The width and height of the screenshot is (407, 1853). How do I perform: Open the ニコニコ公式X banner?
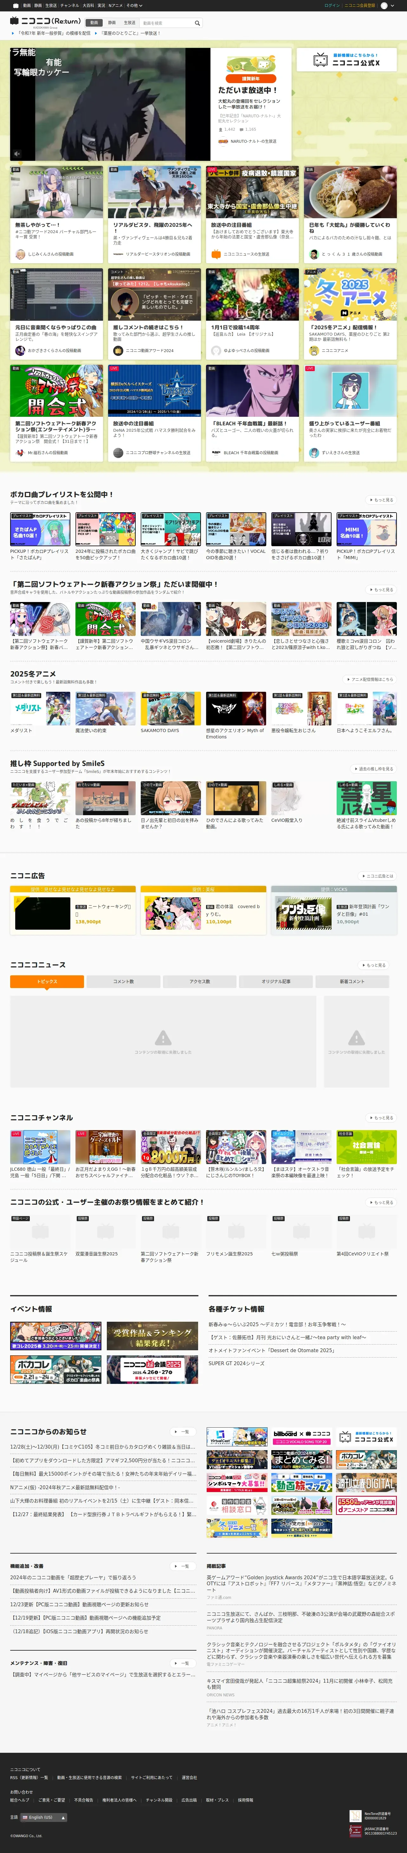coord(346,60)
